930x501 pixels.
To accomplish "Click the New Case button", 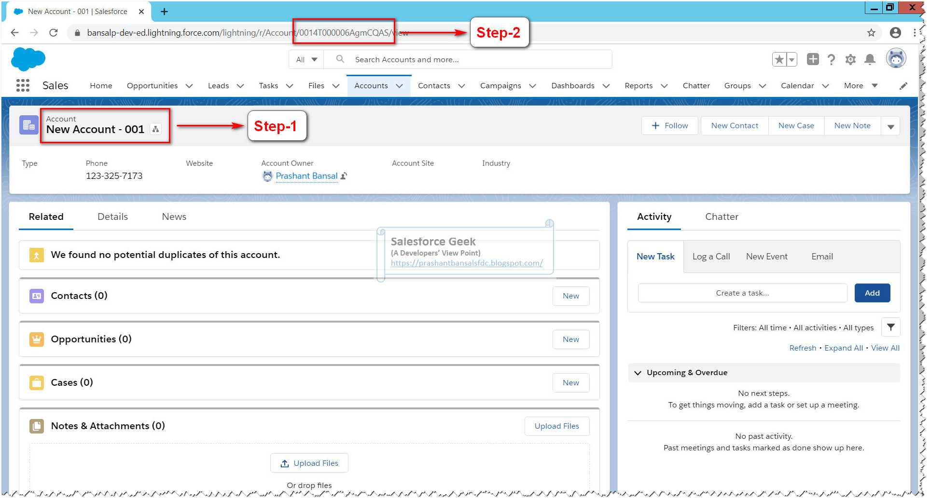I will pos(796,126).
